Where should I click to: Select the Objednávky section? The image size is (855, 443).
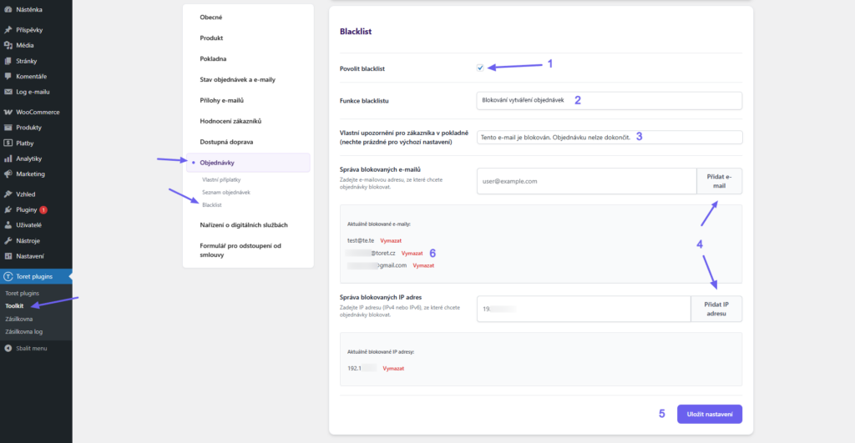248,163
